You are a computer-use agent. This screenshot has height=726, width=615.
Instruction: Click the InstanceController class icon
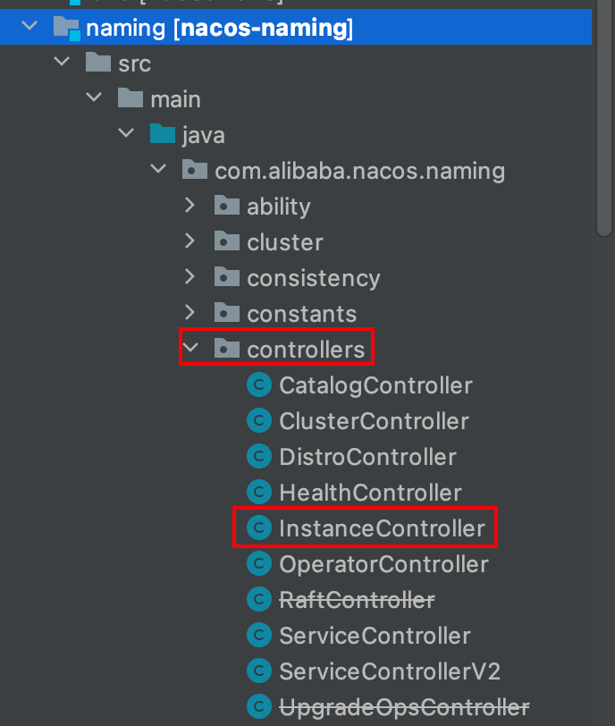(x=259, y=528)
